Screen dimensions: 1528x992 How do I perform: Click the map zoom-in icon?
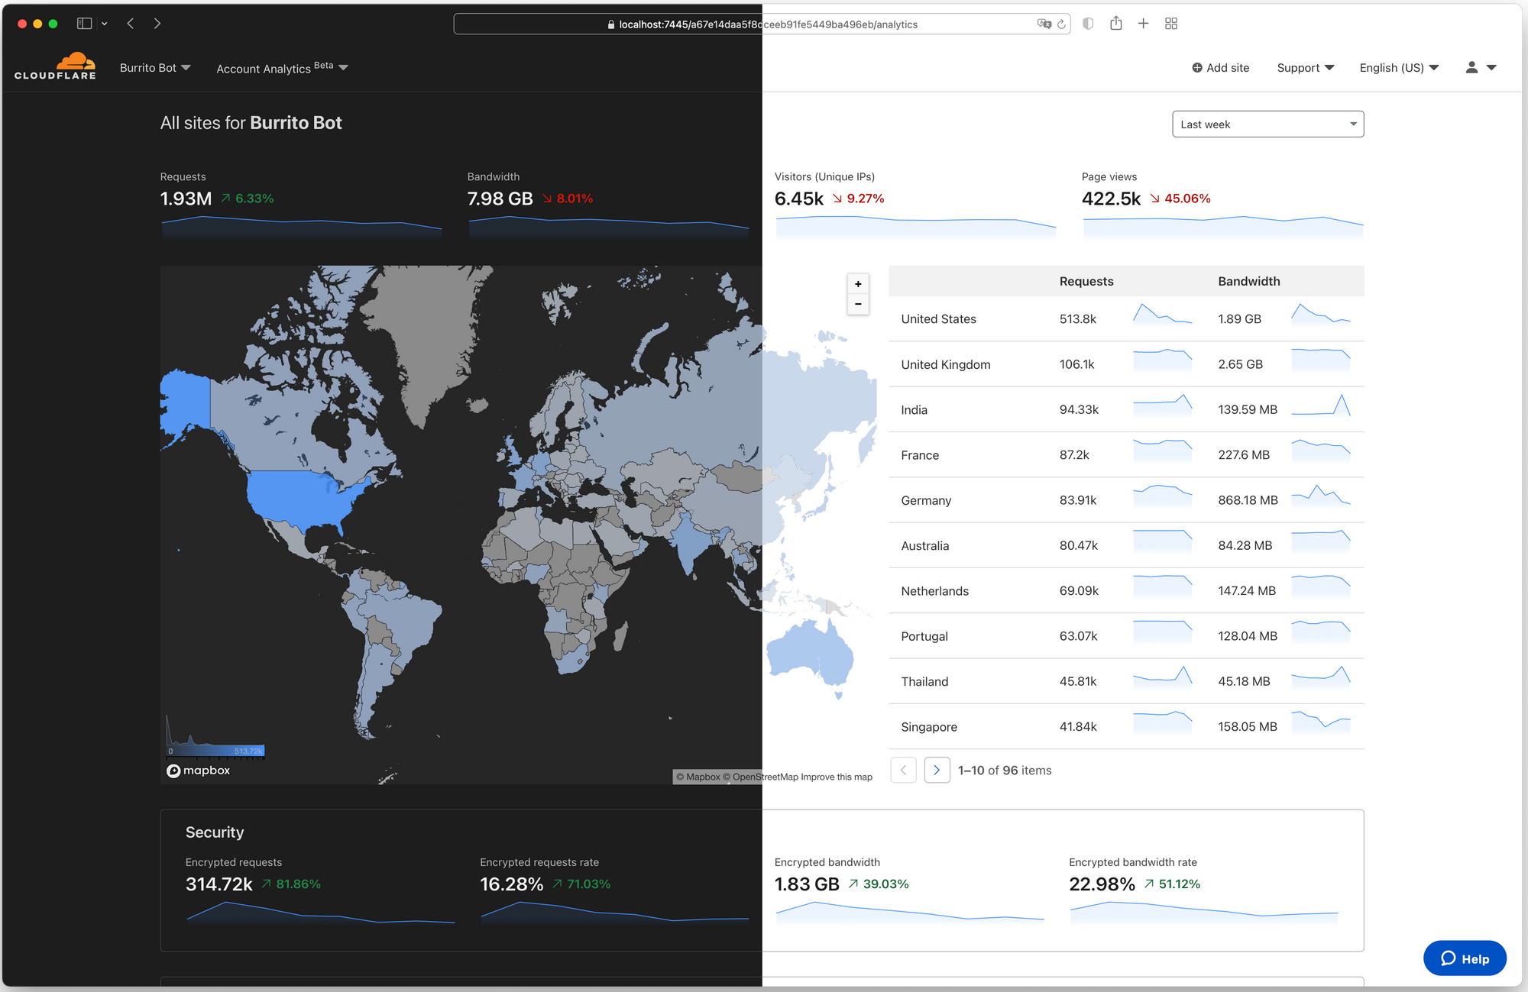tap(857, 284)
